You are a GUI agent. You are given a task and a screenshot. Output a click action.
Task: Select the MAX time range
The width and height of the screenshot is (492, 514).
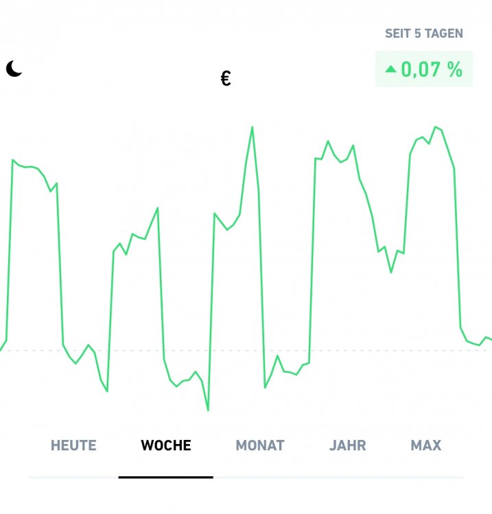coord(426,445)
